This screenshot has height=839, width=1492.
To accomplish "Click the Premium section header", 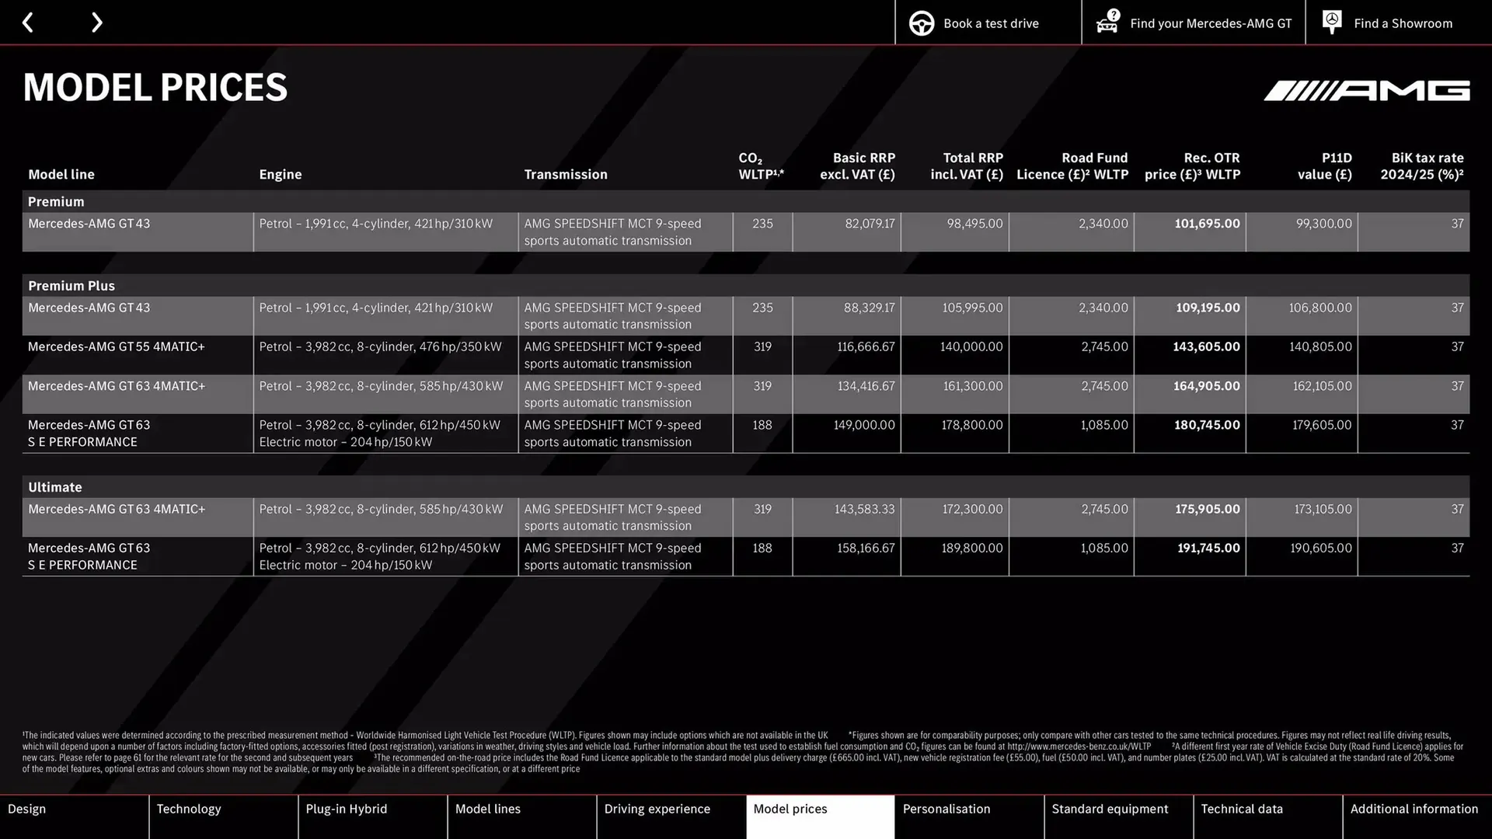I will click(56, 202).
